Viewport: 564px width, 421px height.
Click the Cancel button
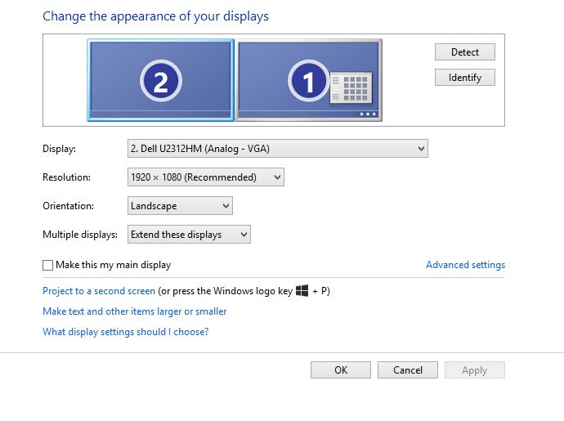tap(408, 370)
